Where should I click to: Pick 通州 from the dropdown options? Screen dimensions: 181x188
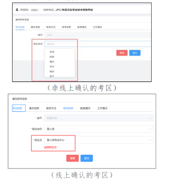[x=52, y=62]
